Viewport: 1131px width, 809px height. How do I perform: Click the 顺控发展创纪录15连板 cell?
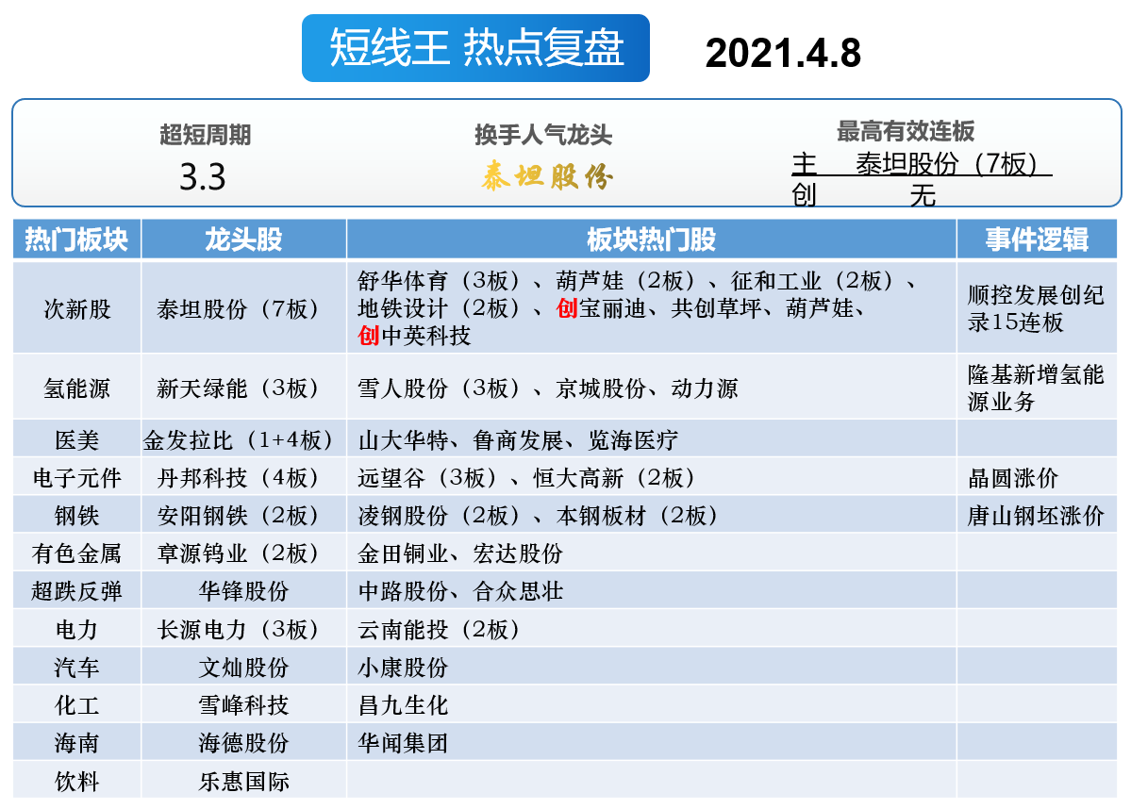pyautogui.click(x=1037, y=308)
